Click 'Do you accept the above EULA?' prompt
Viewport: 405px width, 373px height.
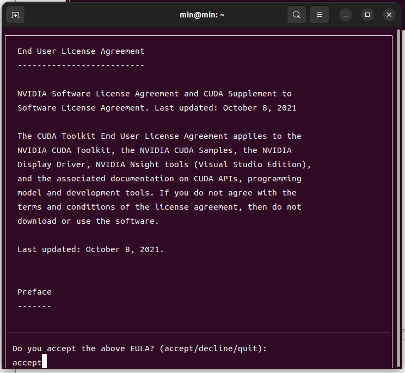pos(140,348)
